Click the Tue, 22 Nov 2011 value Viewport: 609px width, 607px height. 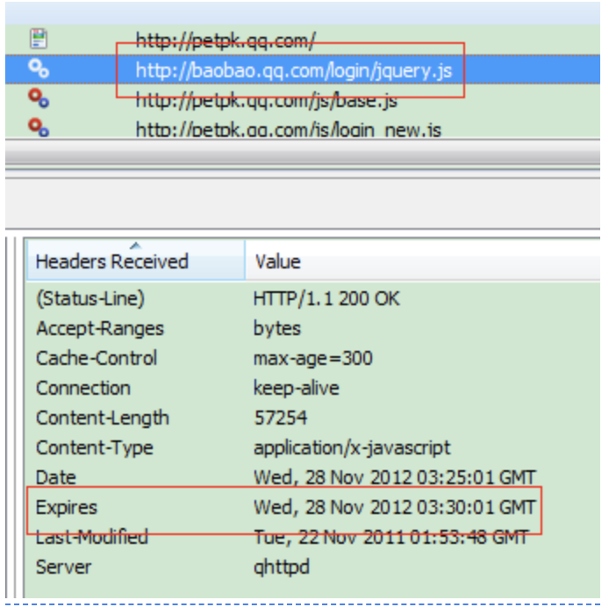coord(391,538)
